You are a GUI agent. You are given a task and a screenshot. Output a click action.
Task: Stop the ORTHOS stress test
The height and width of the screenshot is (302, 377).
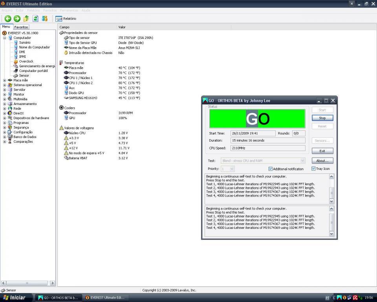pos(322,118)
